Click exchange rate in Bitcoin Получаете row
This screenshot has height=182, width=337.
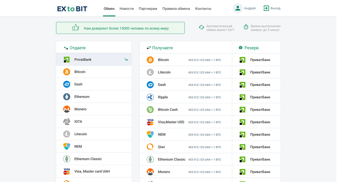[204, 60]
